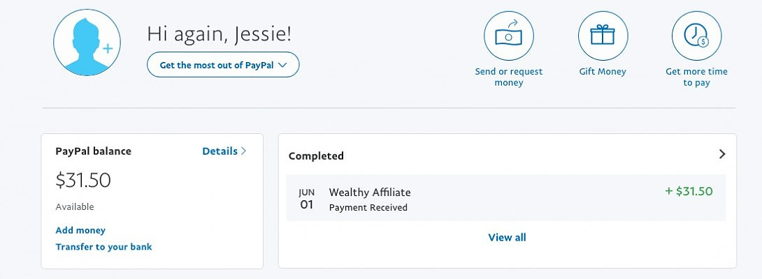Open the Gift Money gift box icon
762x279 pixels.
point(603,36)
